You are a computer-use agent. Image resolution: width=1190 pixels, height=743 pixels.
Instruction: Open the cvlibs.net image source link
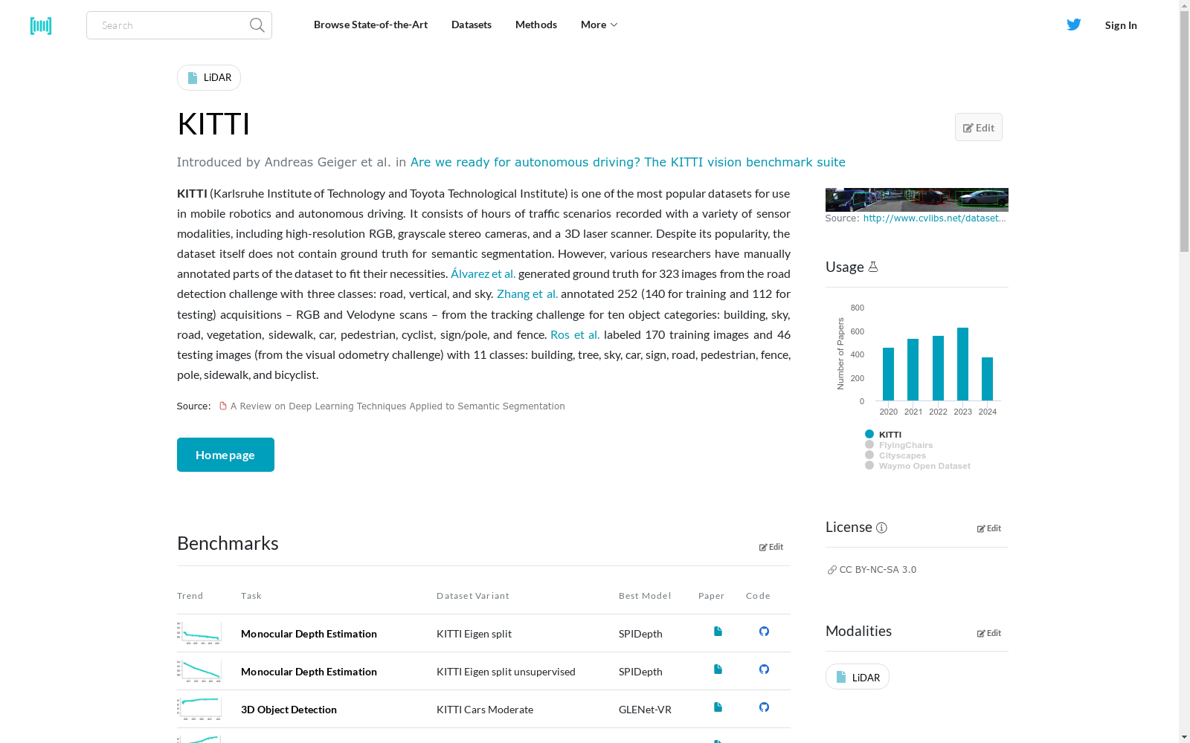[x=934, y=218]
